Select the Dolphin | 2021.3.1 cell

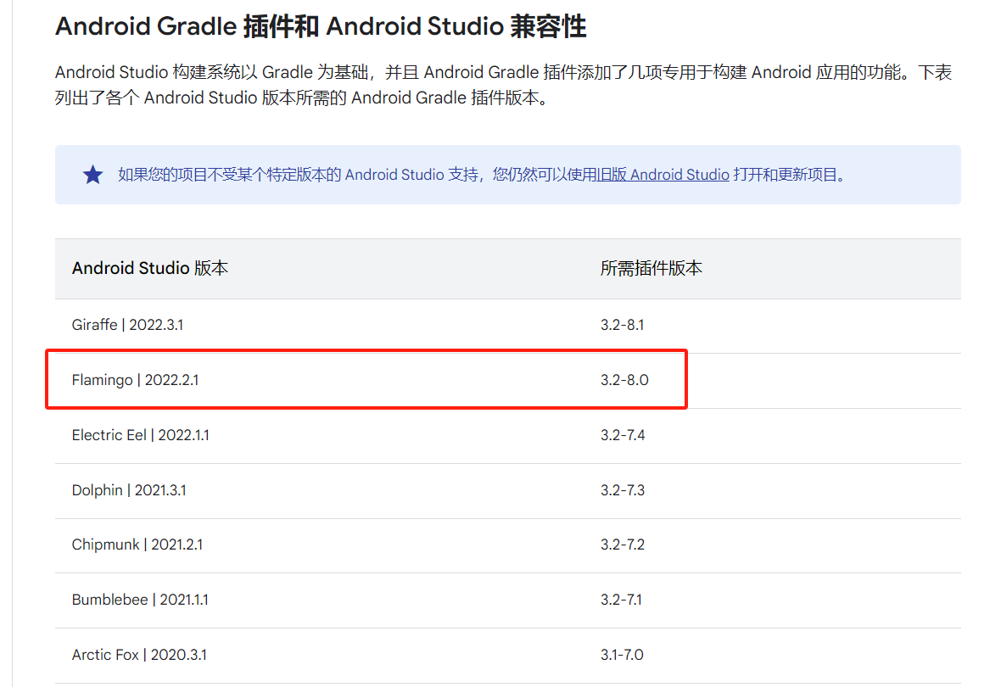click(x=129, y=490)
